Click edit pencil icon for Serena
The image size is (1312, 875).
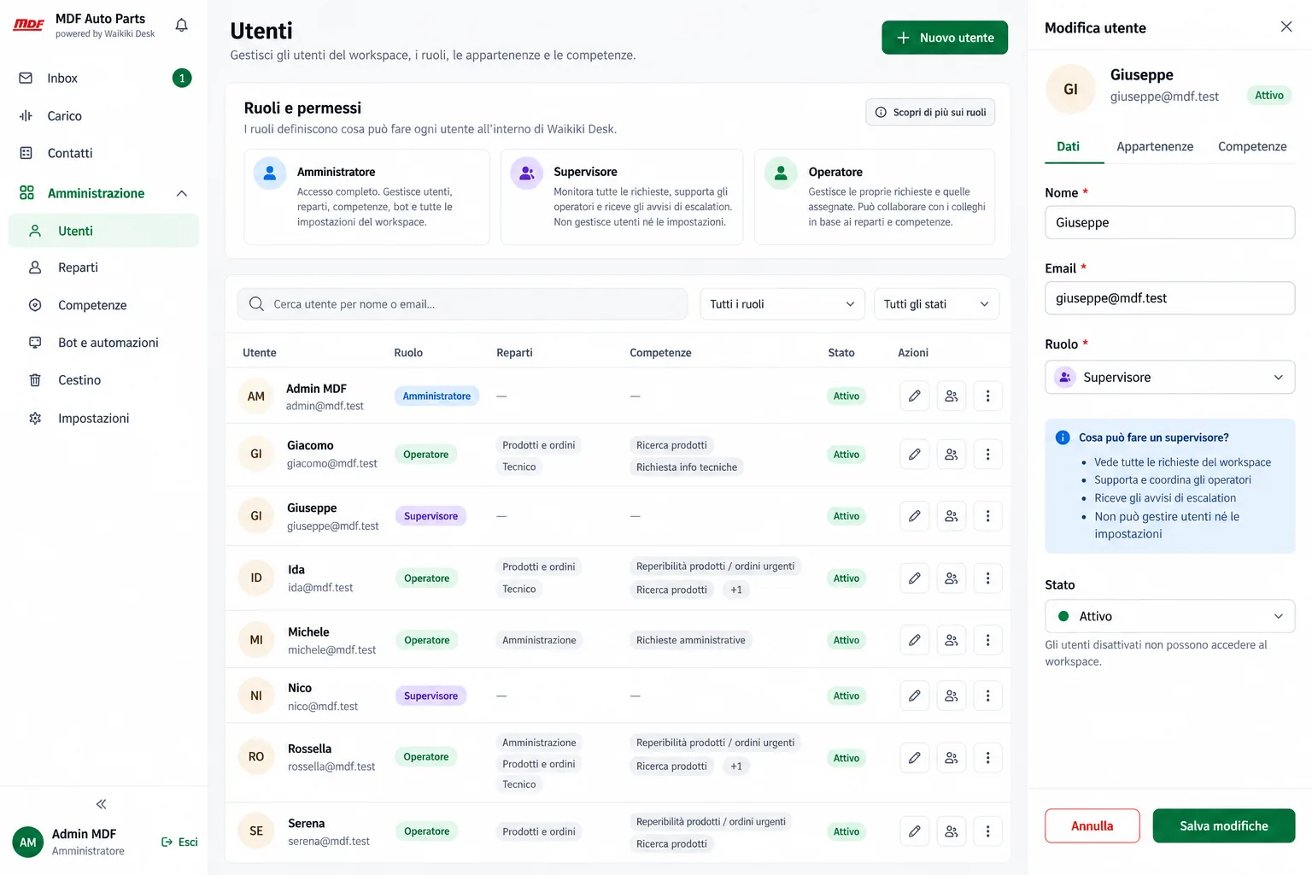coord(915,831)
